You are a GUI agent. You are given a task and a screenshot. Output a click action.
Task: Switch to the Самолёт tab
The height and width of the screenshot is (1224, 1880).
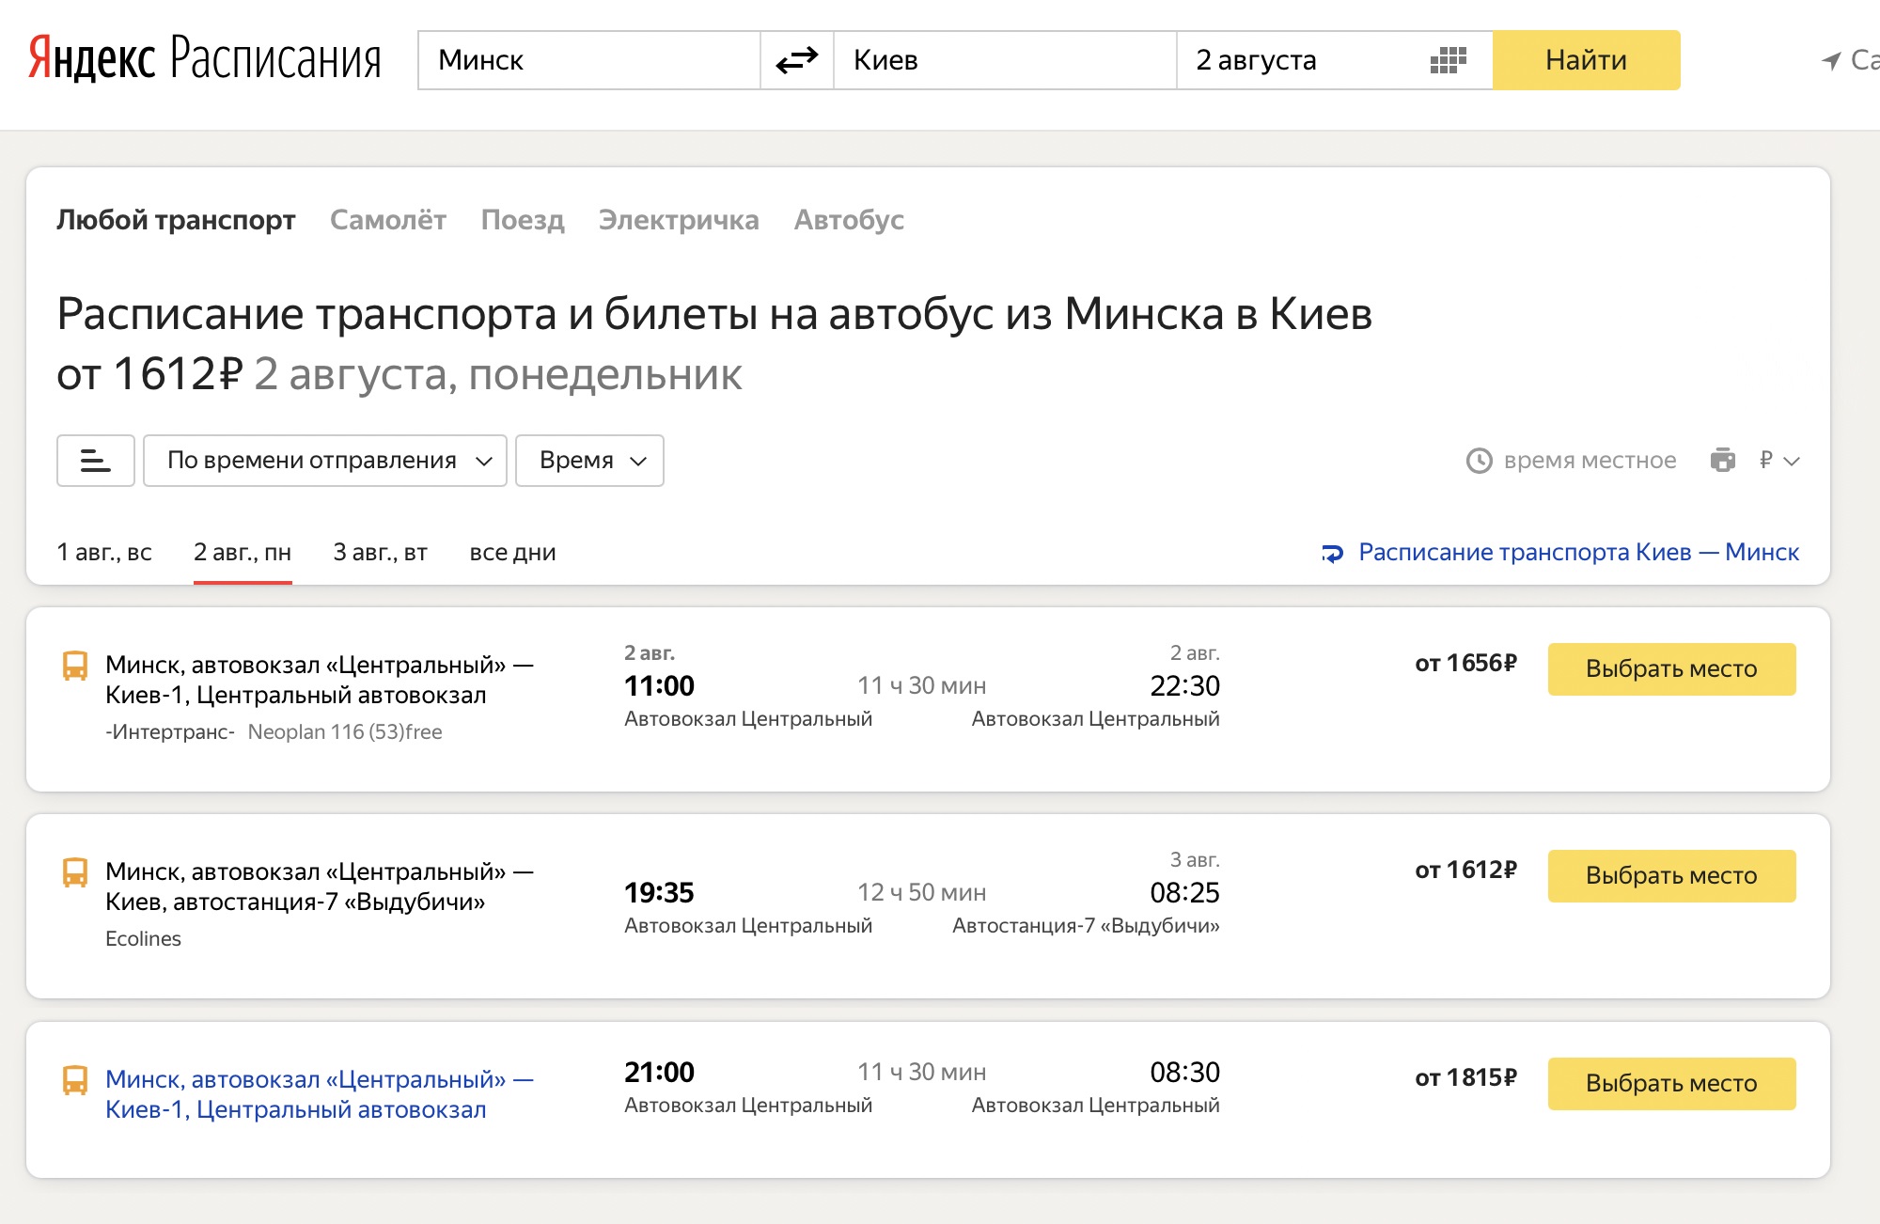(388, 220)
